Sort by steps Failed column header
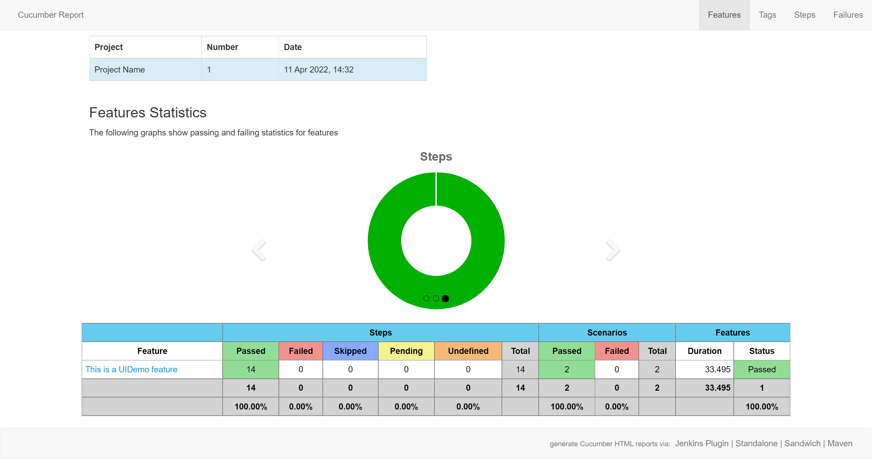 (301, 351)
